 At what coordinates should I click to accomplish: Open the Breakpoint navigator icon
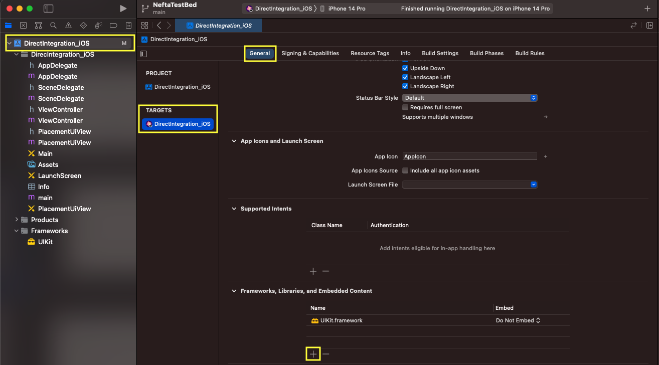click(x=113, y=25)
